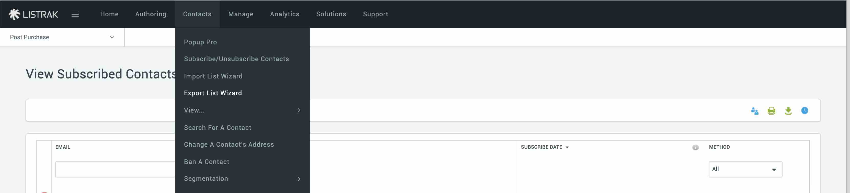Open Popup Pro
This screenshot has width=850, height=193.
click(x=200, y=42)
